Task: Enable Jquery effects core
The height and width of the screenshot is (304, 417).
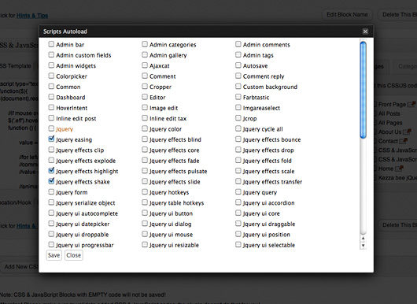Action: [x=145, y=150]
